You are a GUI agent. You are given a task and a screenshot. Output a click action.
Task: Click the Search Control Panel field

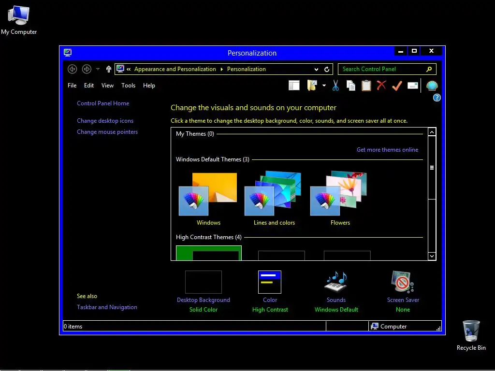(387, 69)
